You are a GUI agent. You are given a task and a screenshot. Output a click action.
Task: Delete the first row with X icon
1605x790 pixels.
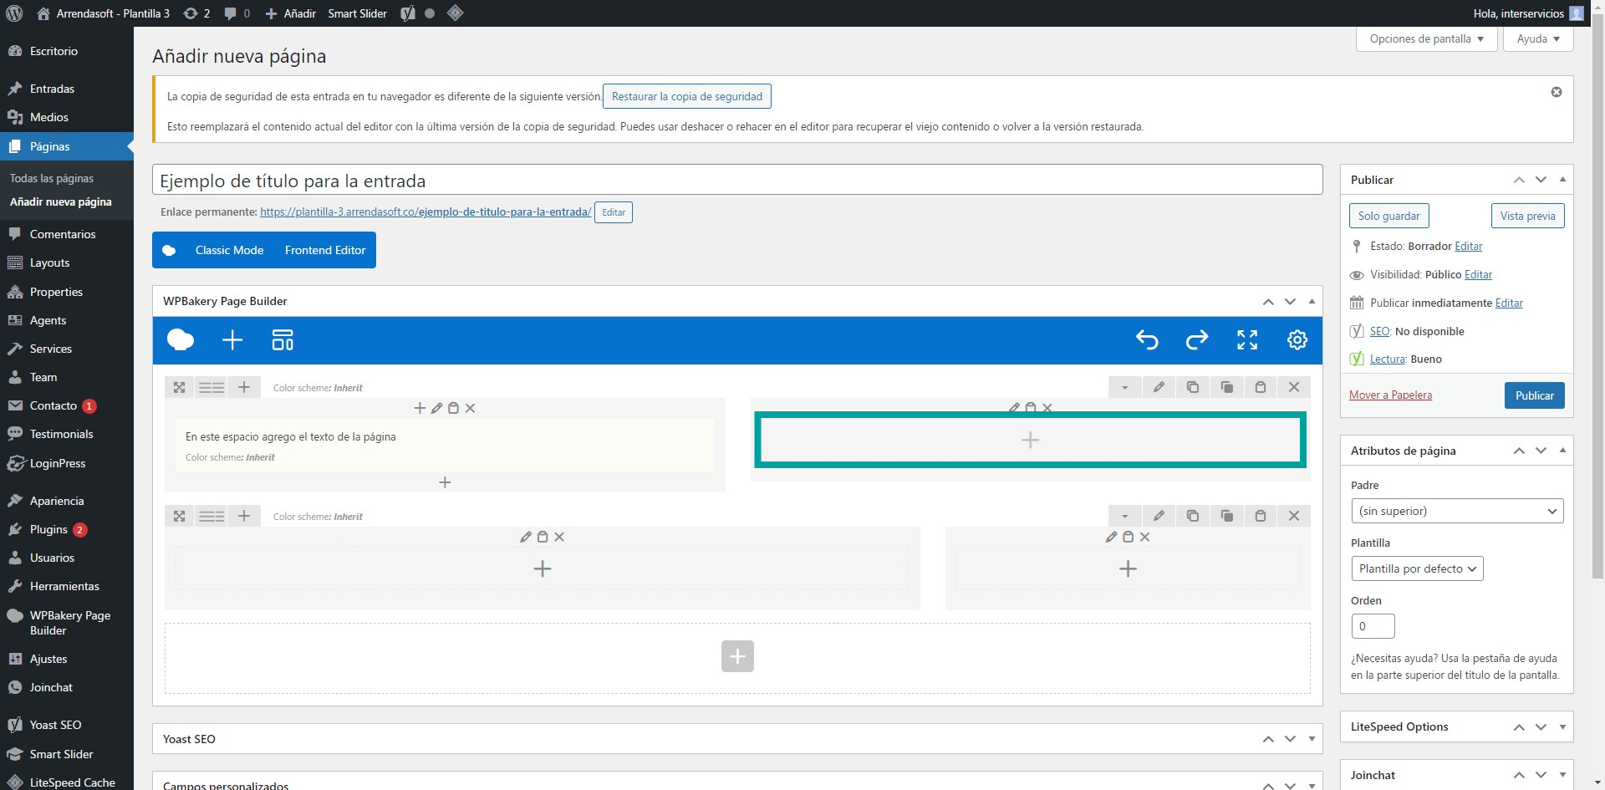1294,388
